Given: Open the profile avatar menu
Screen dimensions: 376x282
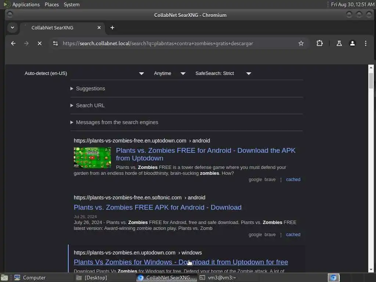Looking at the screenshot, I should point(352,43).
